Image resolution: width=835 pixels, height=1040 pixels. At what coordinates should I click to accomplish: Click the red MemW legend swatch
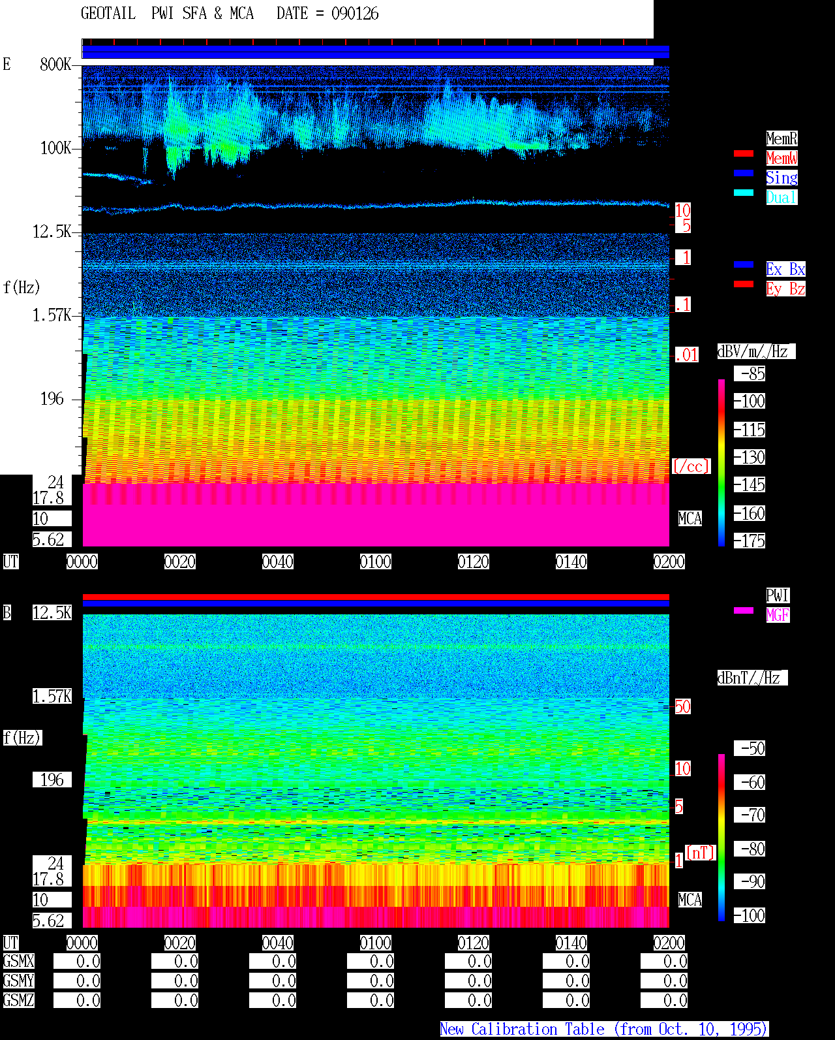coord(744,153)
